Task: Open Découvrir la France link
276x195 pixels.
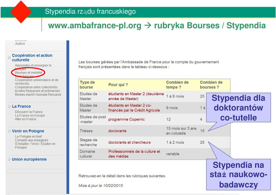Action: [29, 112]
